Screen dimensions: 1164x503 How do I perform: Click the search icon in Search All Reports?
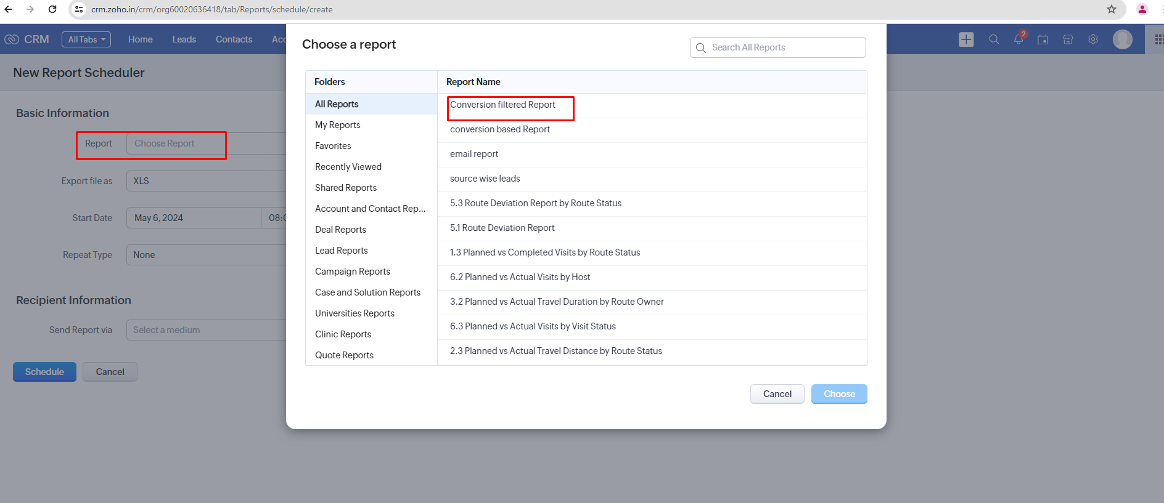click(701, 48)
